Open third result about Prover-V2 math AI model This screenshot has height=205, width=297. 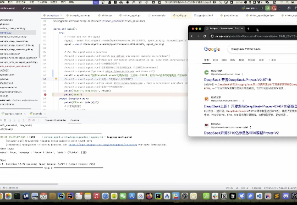coord(241,133)
